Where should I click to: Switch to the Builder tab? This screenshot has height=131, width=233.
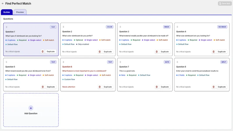[7, 12]
